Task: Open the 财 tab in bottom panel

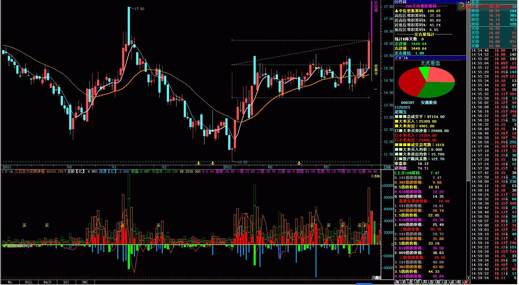Action: coord(439,282)
